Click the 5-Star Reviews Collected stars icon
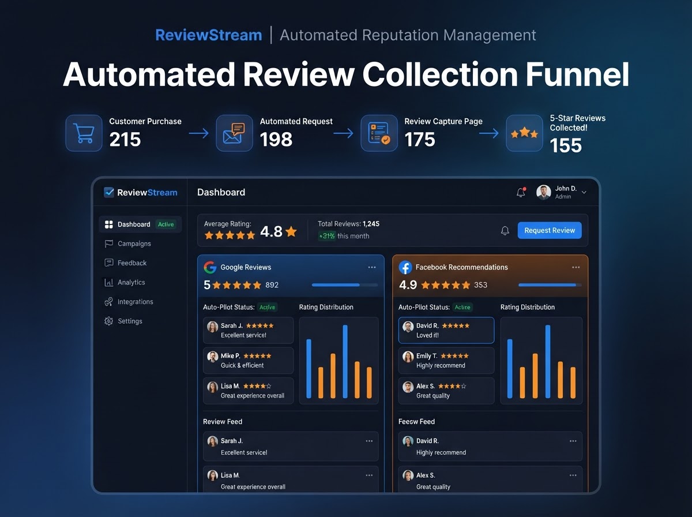 point(524,133)
